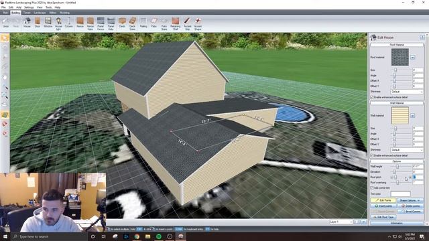
Task: Open roof material picker arrow button
Action: (x=413, y=58)
